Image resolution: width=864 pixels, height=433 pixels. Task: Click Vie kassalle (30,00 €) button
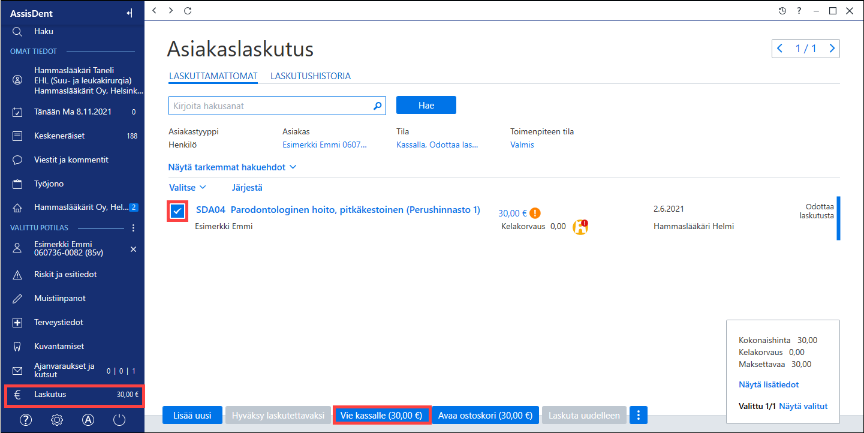[381, 415]
